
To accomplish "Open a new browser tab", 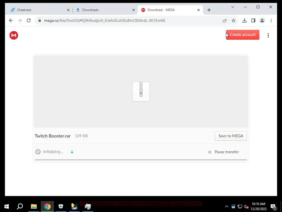I will (209, 10).
